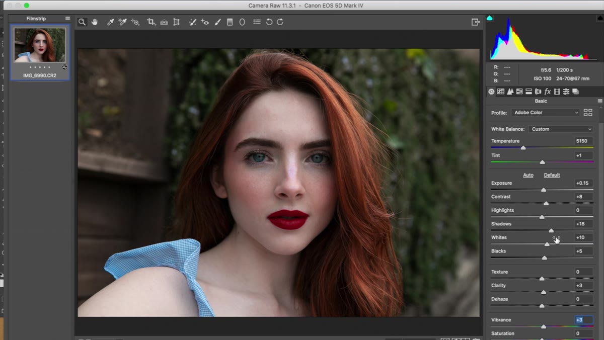The height and width of the screenshot is (340, 604).
Task: Select the Zoom tool
Action: click(x=82, y=22)
